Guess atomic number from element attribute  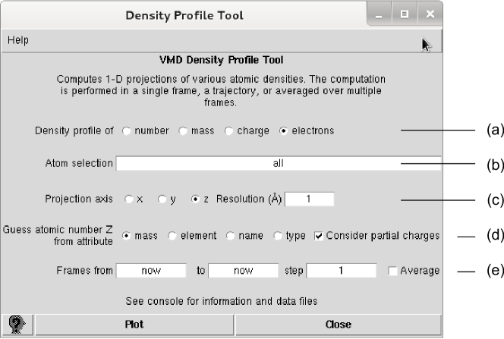tap(172, 236)
